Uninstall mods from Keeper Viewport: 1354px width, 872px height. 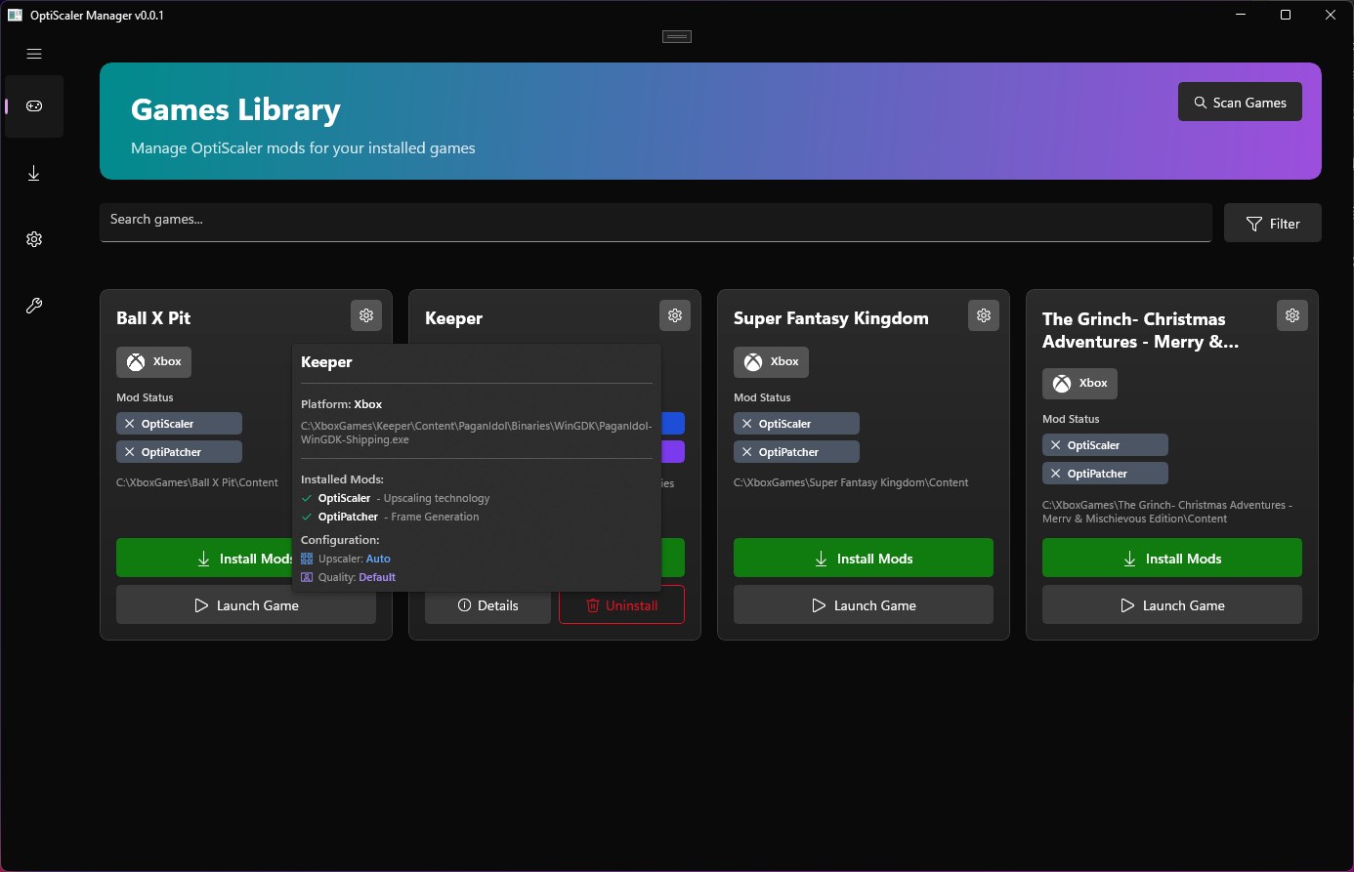(621, 605)
